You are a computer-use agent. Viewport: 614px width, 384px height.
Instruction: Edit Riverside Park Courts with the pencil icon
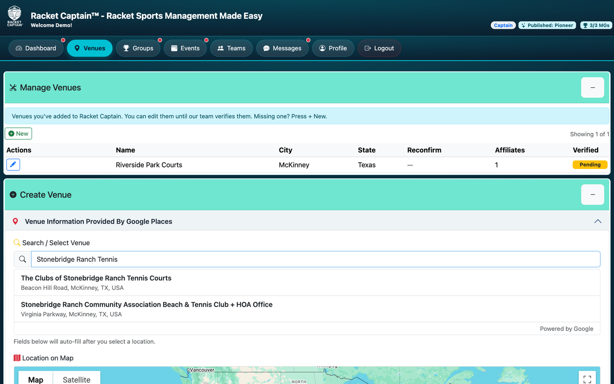click(13, 165)
